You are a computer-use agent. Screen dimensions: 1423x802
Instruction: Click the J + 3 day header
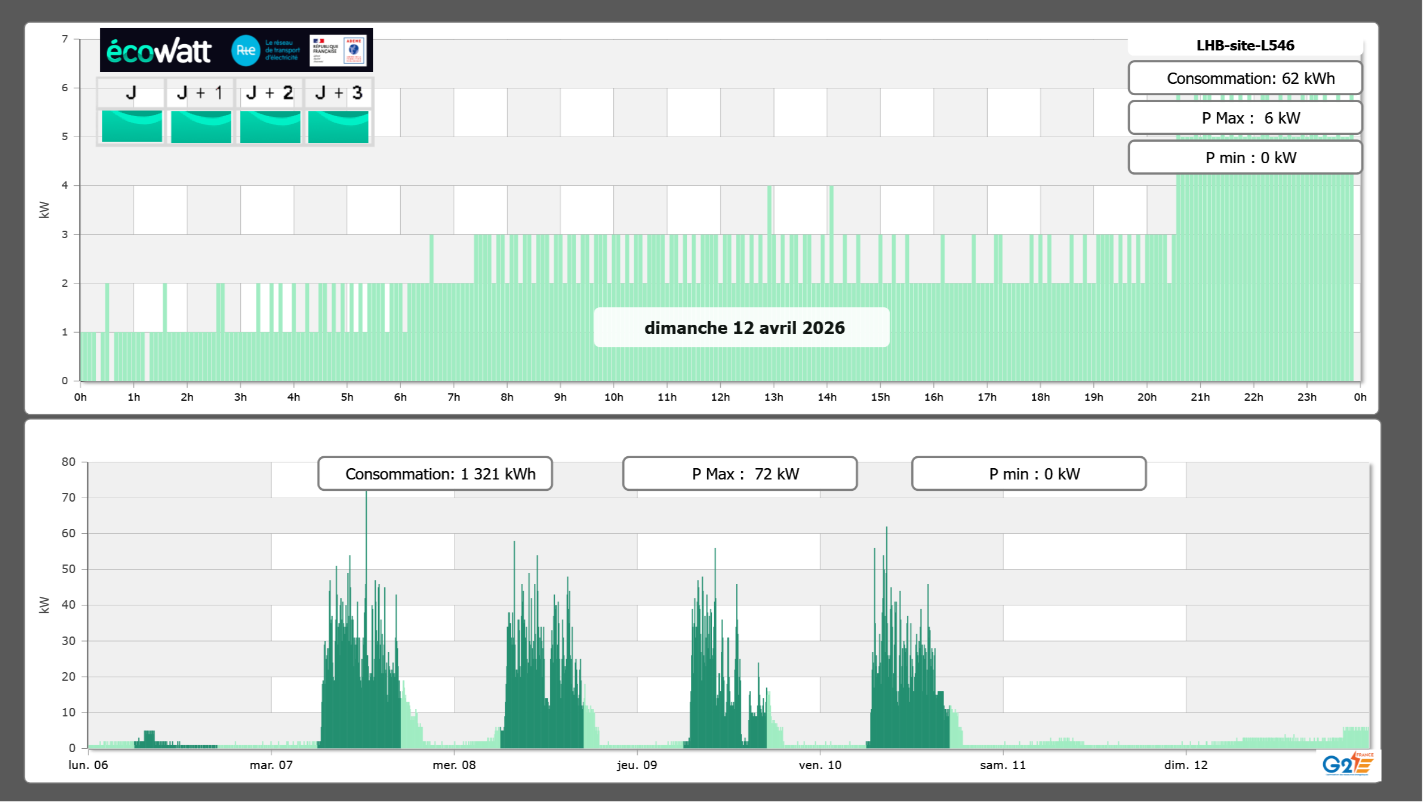338,93
